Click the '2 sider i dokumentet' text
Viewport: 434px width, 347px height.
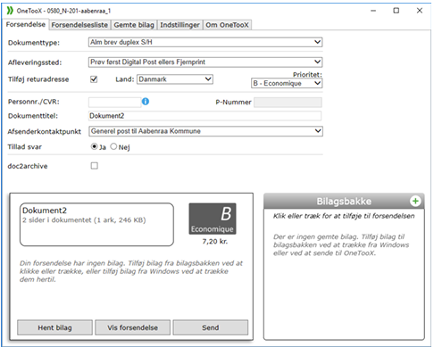84,220
